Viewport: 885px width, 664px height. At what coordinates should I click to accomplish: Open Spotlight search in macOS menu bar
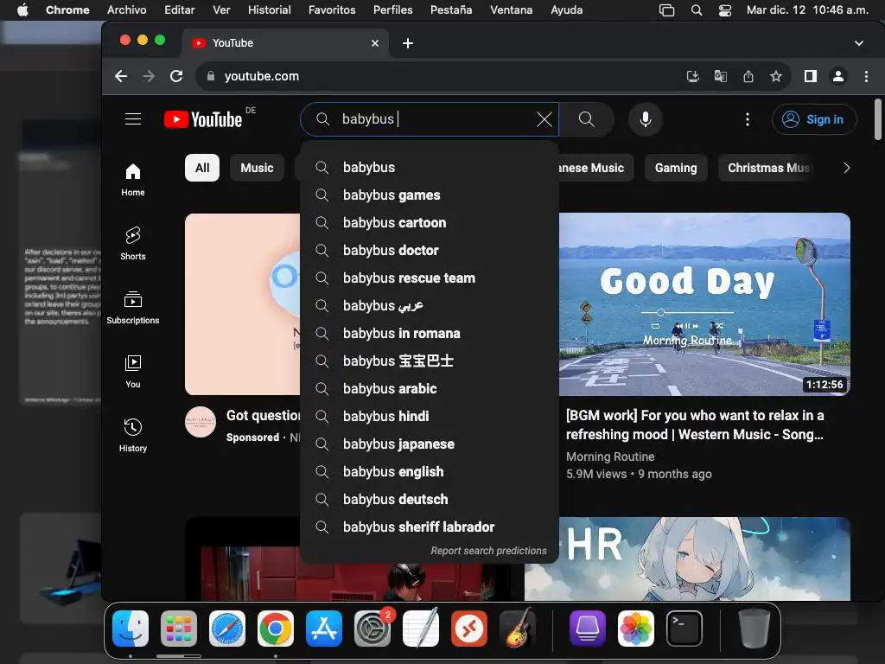pos(697,10)
